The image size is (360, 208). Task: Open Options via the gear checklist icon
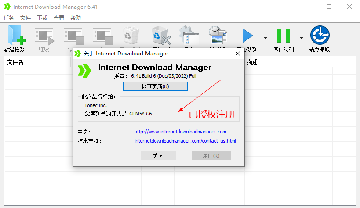(x=189, y=36)
